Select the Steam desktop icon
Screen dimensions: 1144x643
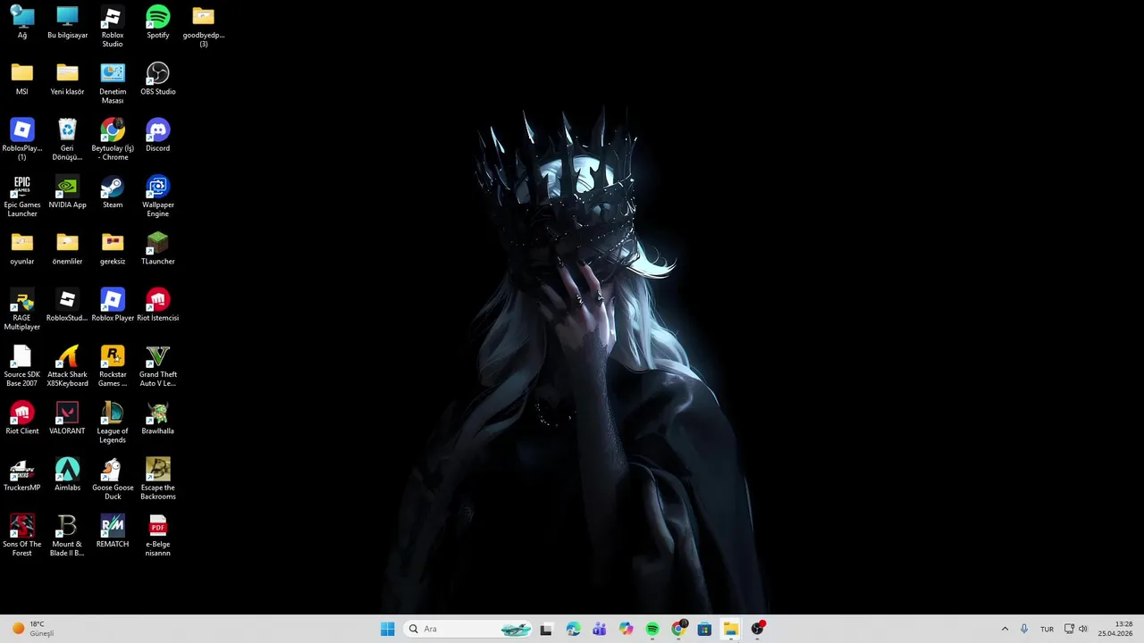[113, 192]
